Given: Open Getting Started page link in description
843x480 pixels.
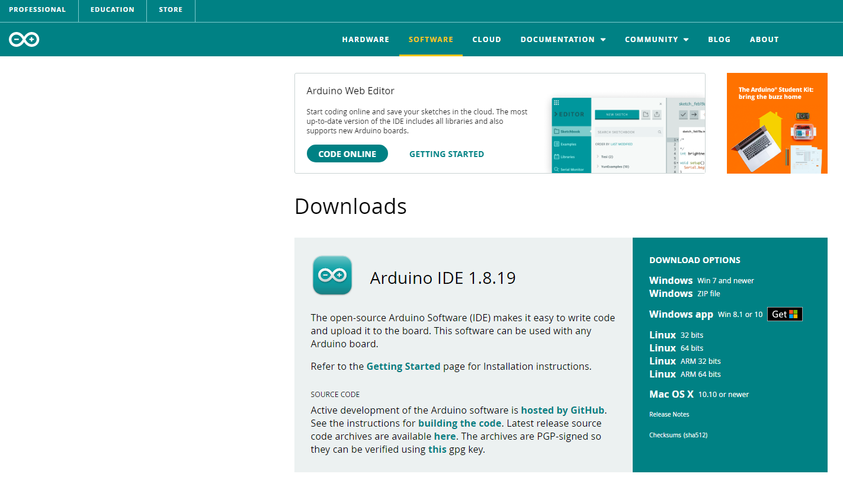Looking at the screenshot, I should pos(403,366).
